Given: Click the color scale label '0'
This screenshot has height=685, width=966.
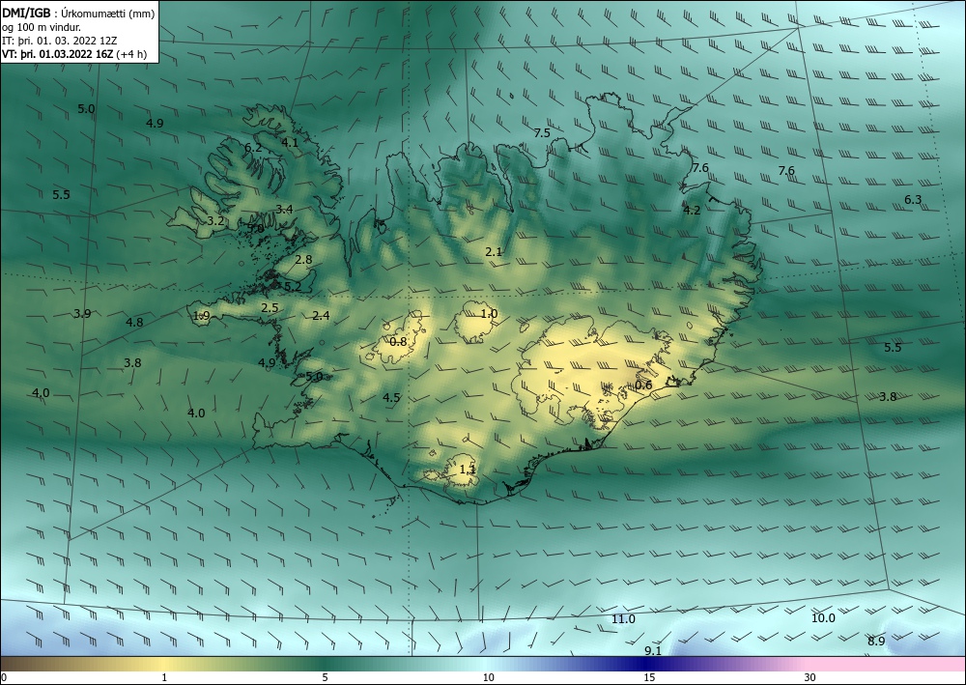Looking at the screenshot, I should point(4,678).
